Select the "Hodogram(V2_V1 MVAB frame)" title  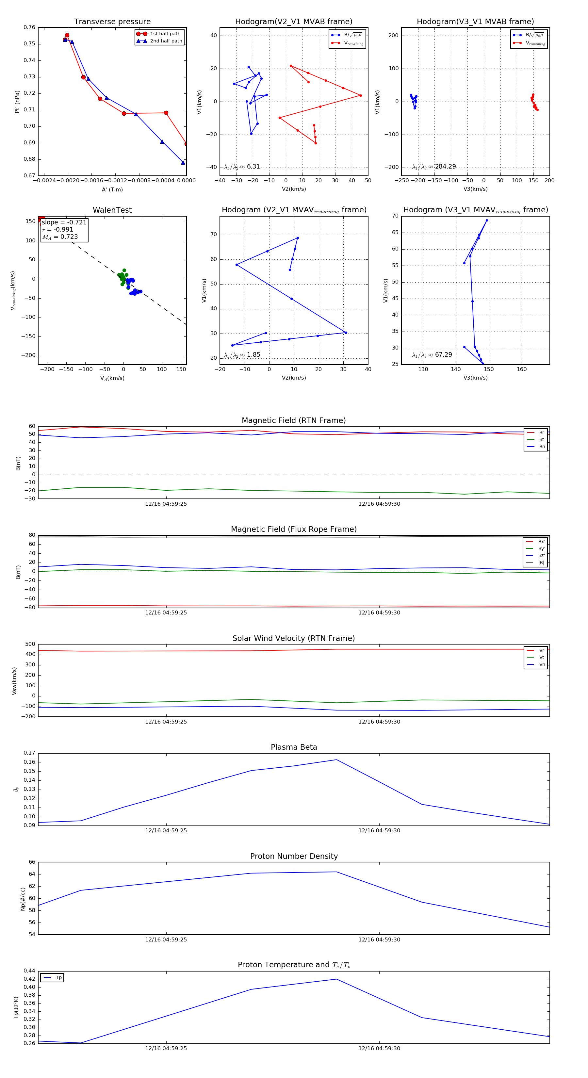click(294, 22)
